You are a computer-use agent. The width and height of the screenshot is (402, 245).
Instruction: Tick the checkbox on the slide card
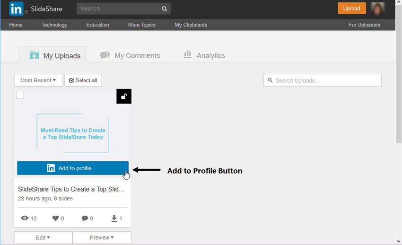20,95
